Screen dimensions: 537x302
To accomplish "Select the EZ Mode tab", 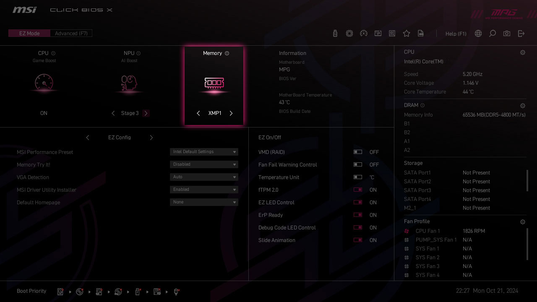I will click(x=29, y=34).
